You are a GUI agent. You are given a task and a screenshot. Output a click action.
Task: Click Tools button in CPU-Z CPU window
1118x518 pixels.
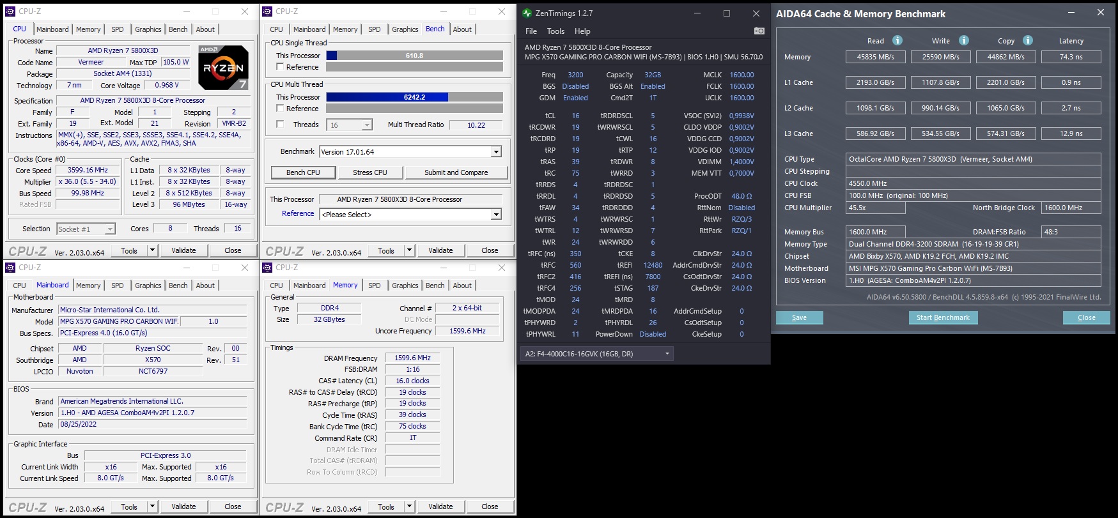[x=129, y=250]
